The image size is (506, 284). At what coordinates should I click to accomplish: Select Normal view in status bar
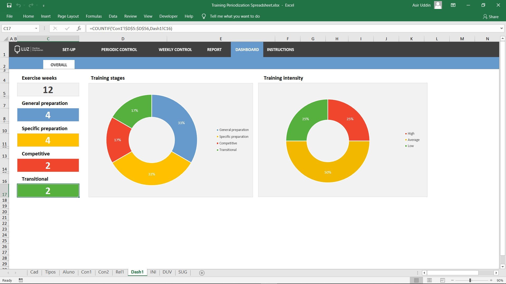tap(416, 280)
